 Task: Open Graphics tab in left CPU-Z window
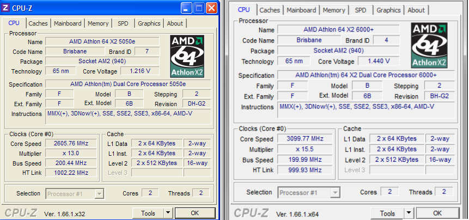149,23
